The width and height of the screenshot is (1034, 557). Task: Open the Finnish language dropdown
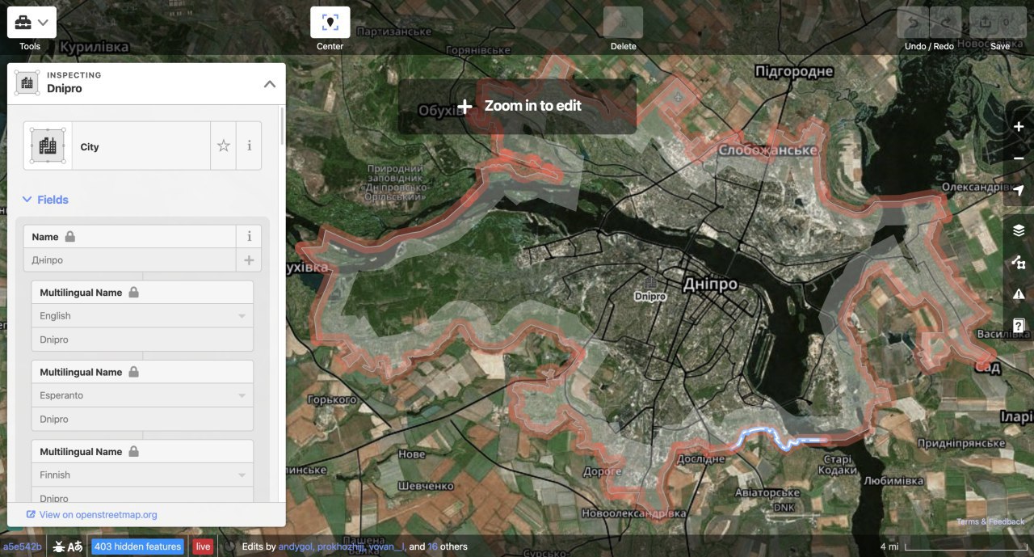142,475
